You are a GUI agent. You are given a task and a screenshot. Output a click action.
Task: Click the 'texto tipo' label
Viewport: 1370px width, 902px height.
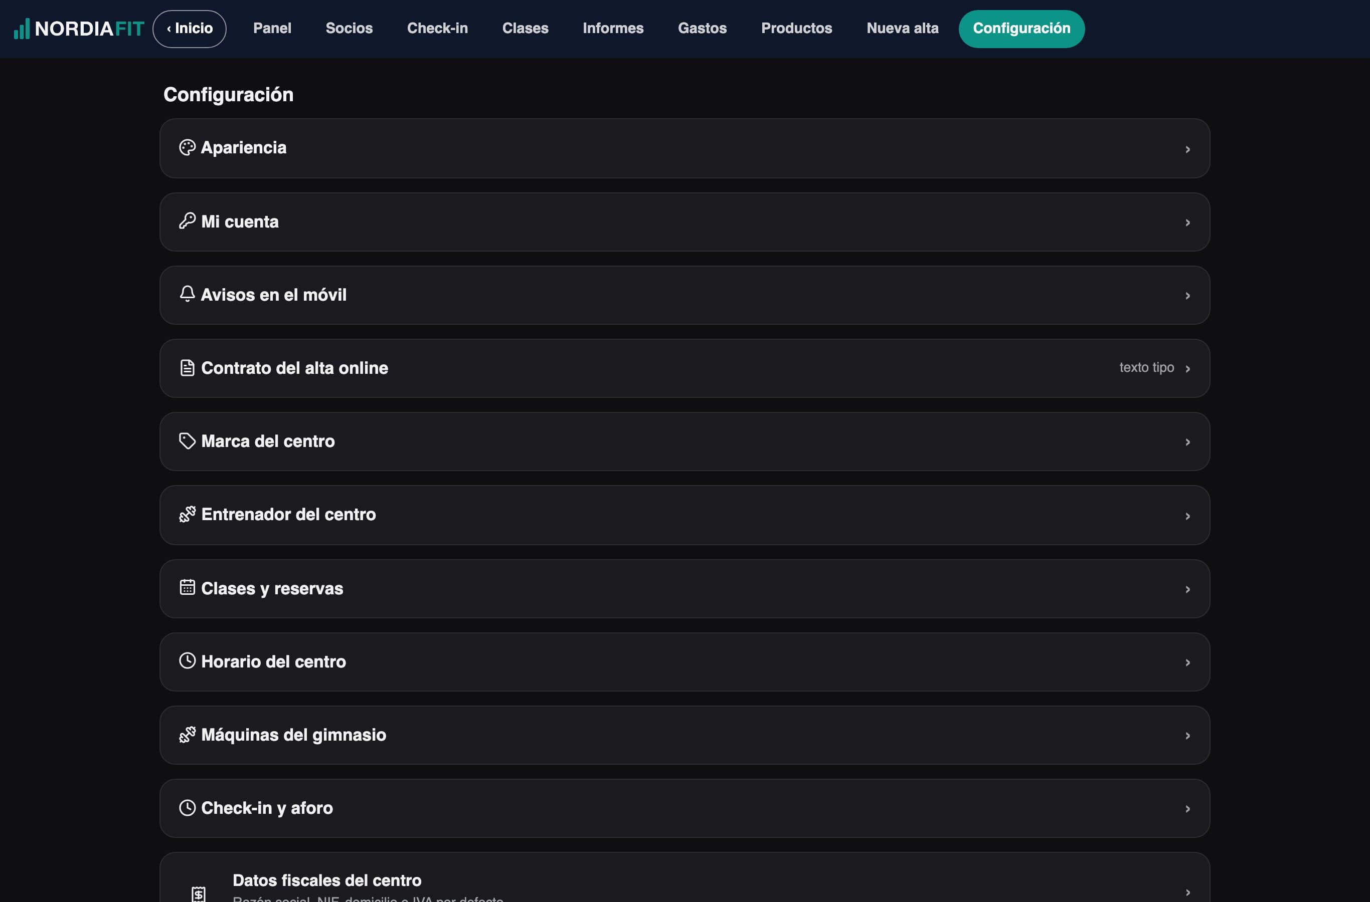click(1147, 367)
